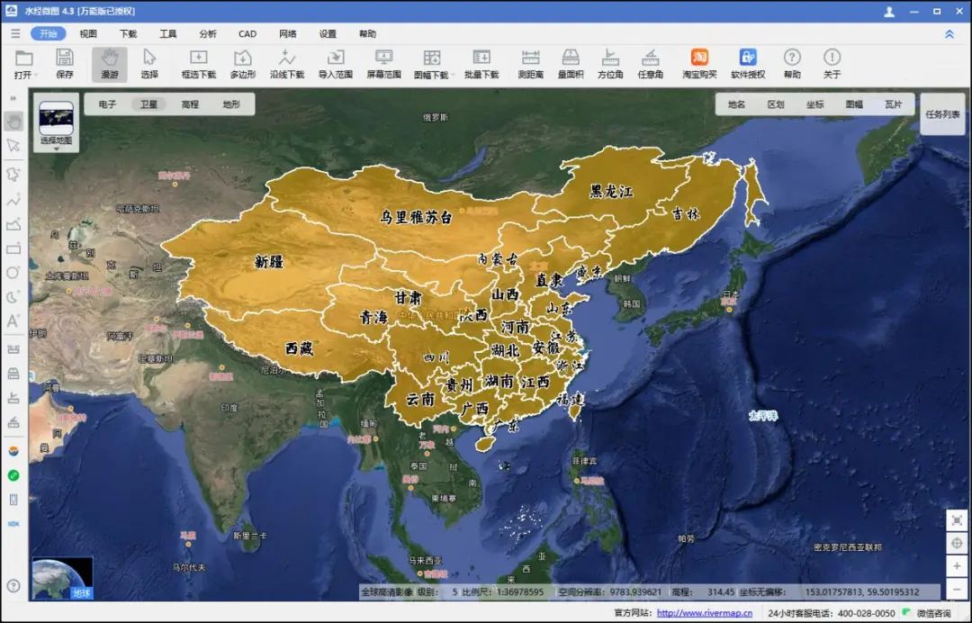Click the locate target icon on map
972x623 pixels.
957,544
